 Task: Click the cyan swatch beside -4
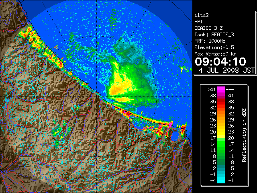coord(221,181)
